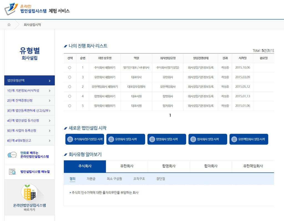
Task: Click 발기인 대표 / 사내이사 role cell
Action: coord(136,67)
